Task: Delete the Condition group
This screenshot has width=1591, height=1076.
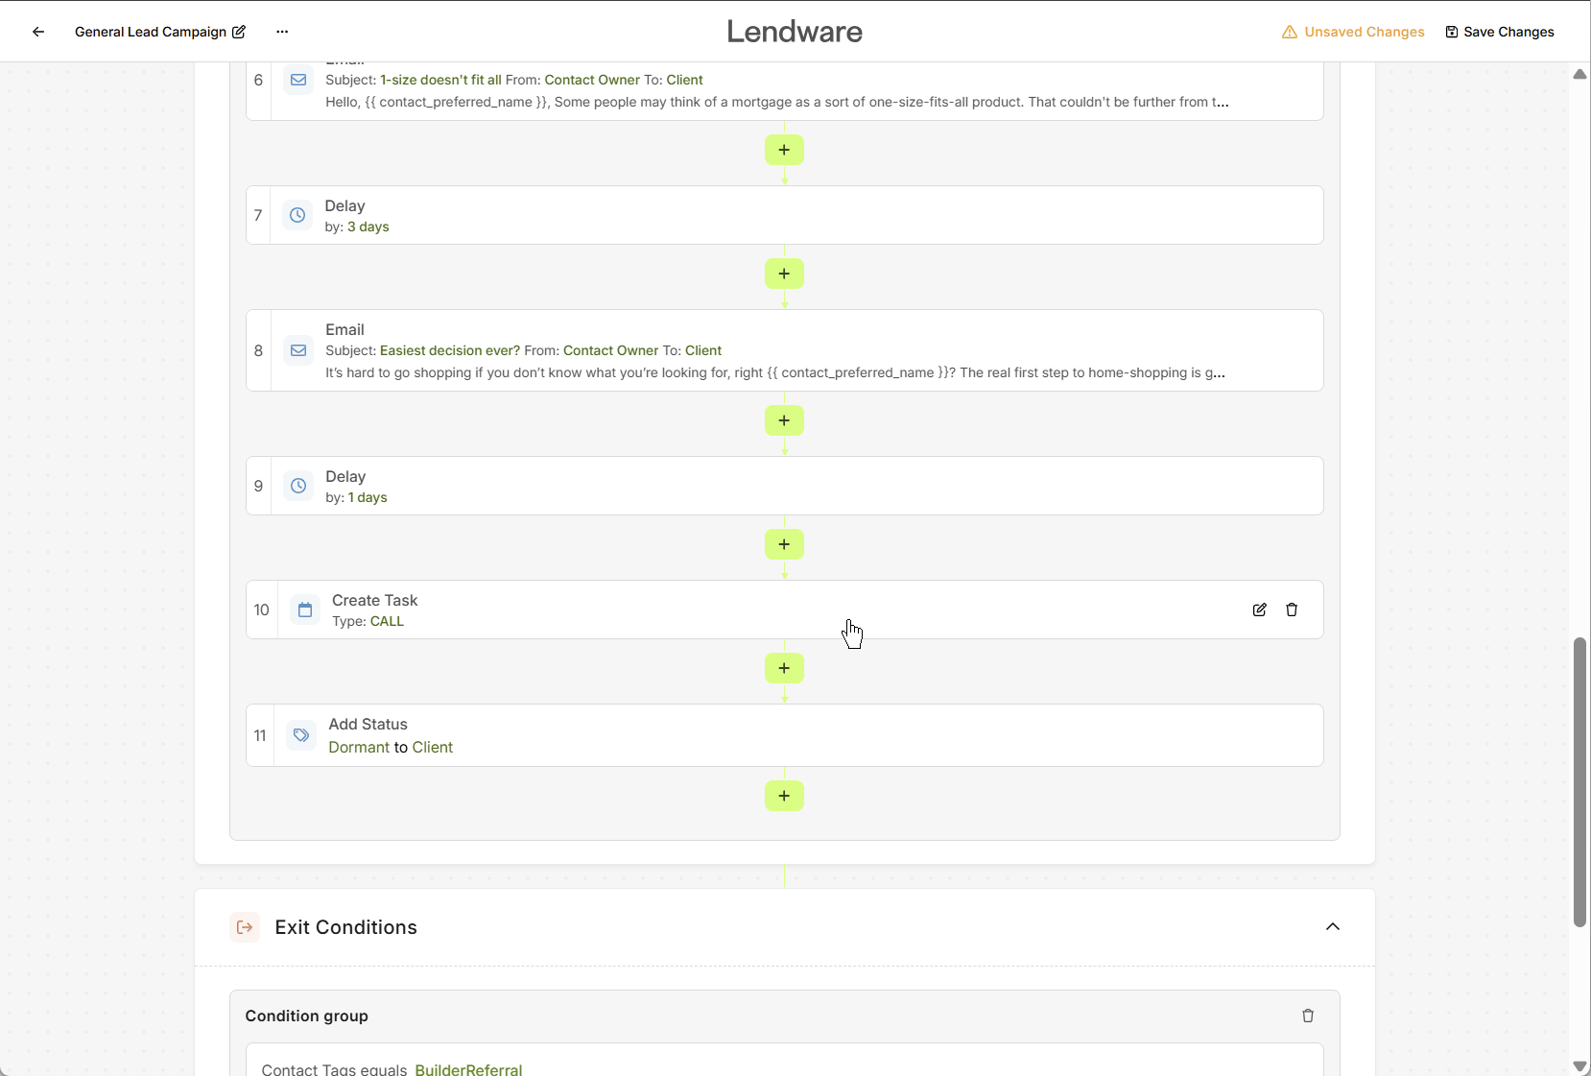Action: (x=1307, y=1016)
